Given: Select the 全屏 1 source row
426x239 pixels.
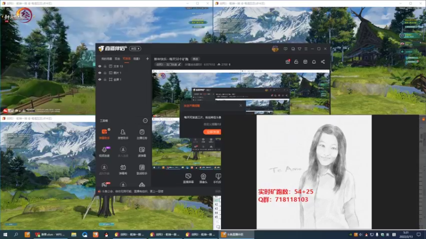Looking at the screenshot, I should 124,79.
